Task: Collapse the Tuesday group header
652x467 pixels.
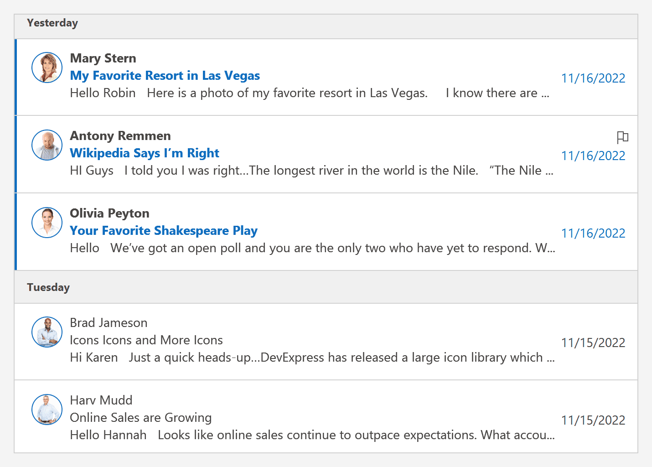Action: pos(48,287)
